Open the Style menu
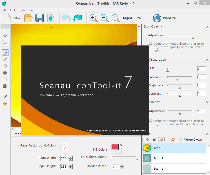The image size is (210, 175). (22, 10)
